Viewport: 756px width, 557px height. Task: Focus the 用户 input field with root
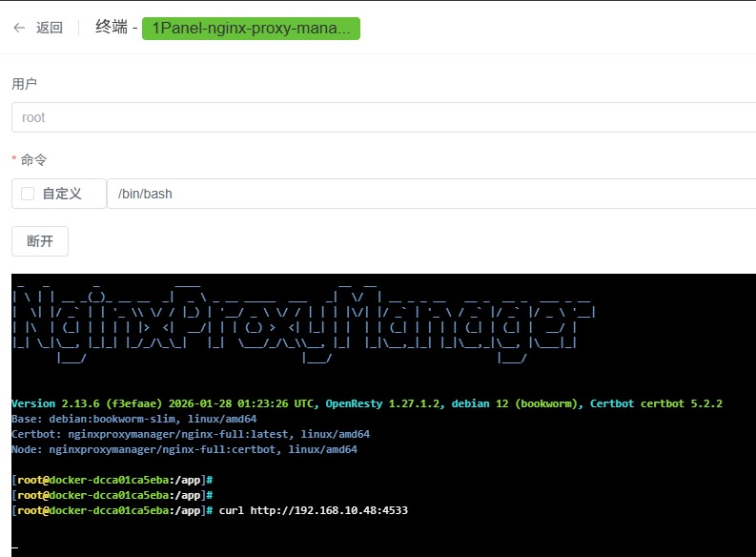point(381,117)
